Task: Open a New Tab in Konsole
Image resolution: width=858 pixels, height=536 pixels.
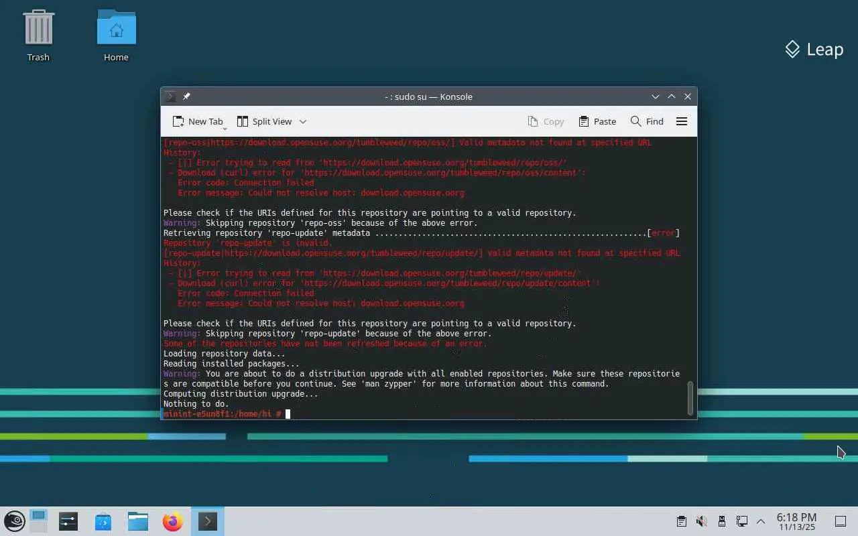Action: pos(197,121)
